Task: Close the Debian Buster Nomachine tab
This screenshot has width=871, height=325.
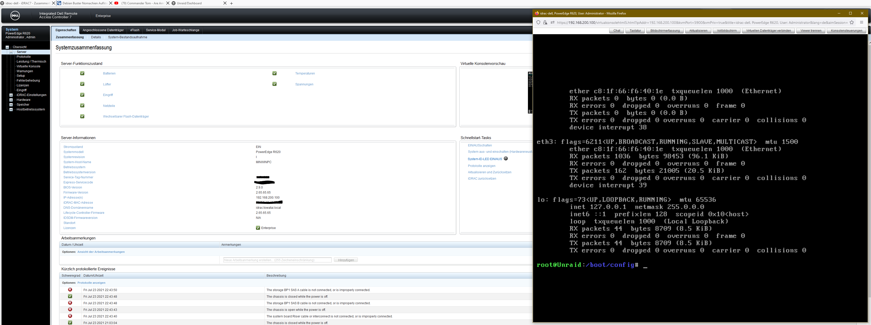Action: coord(110,3)
